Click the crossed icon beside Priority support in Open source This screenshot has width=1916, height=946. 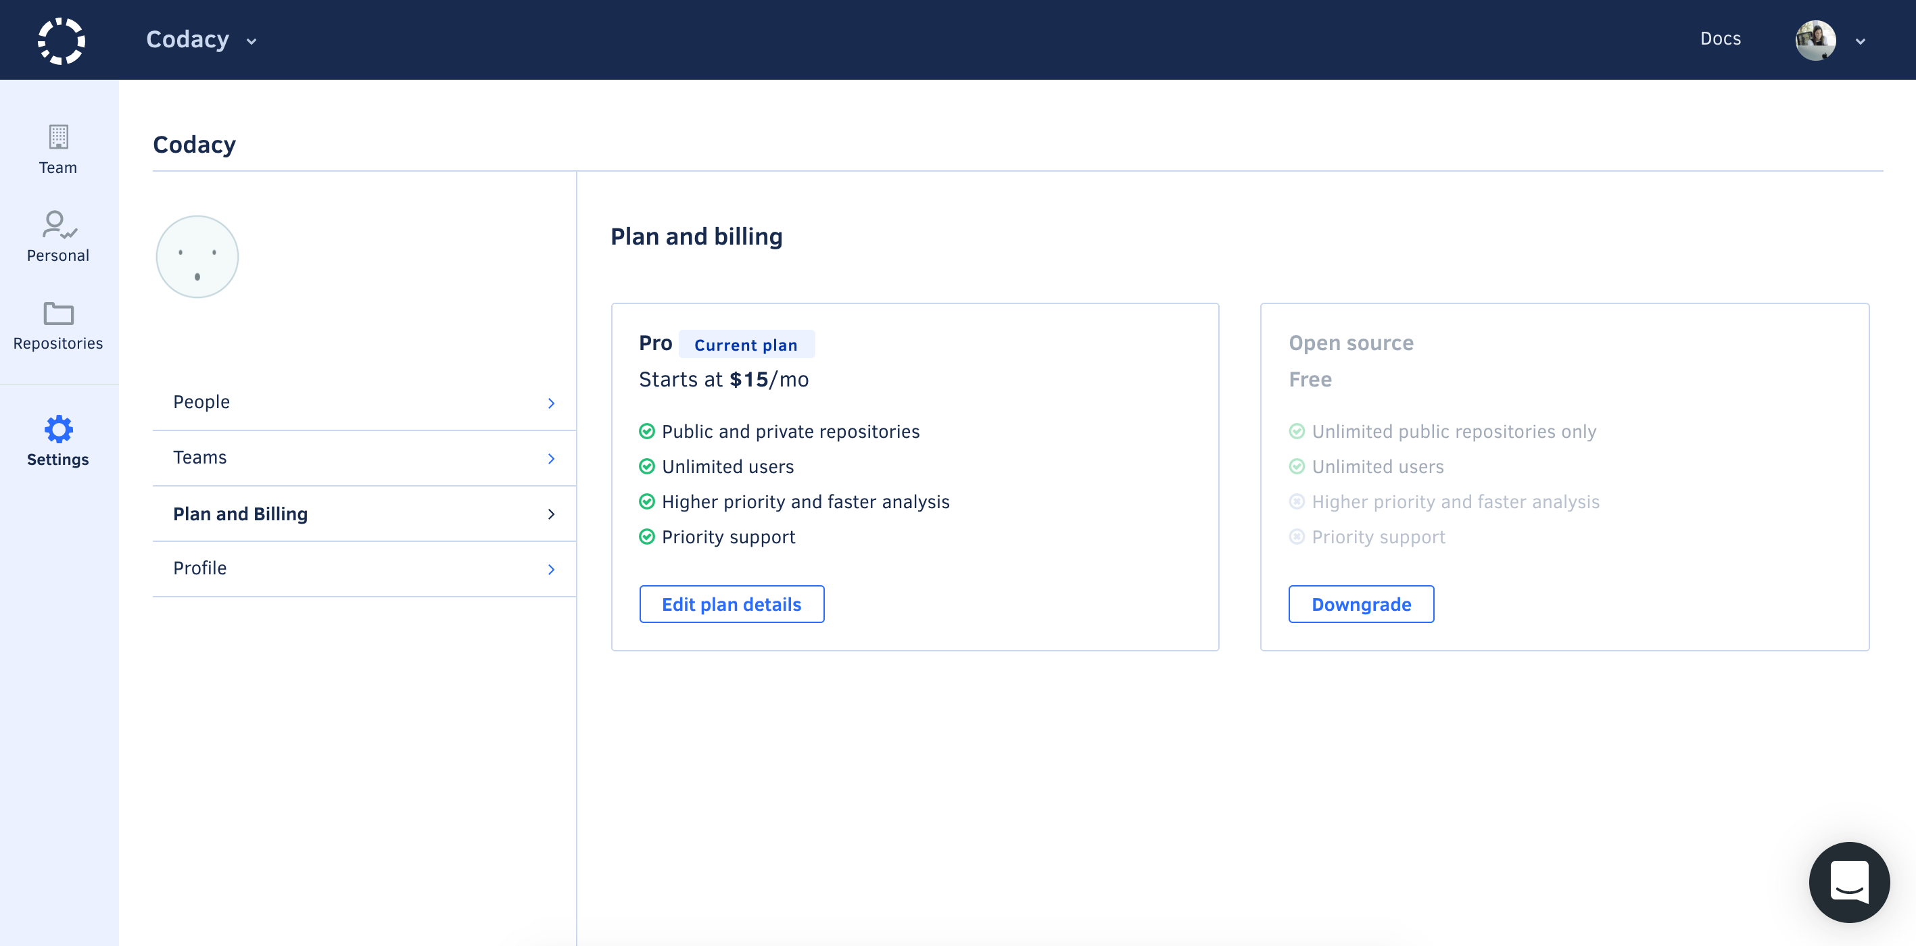point(1297,537)
